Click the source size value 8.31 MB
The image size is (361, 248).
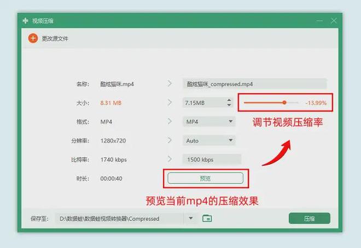(x=110, y=103)
